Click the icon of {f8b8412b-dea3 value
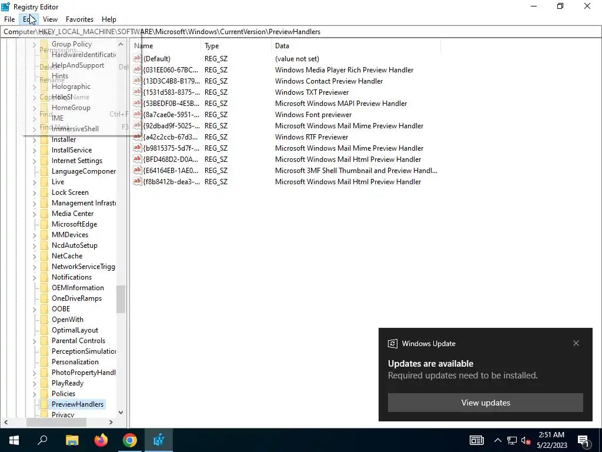Screen dimensions: 602x452 (x=138, y=181)
